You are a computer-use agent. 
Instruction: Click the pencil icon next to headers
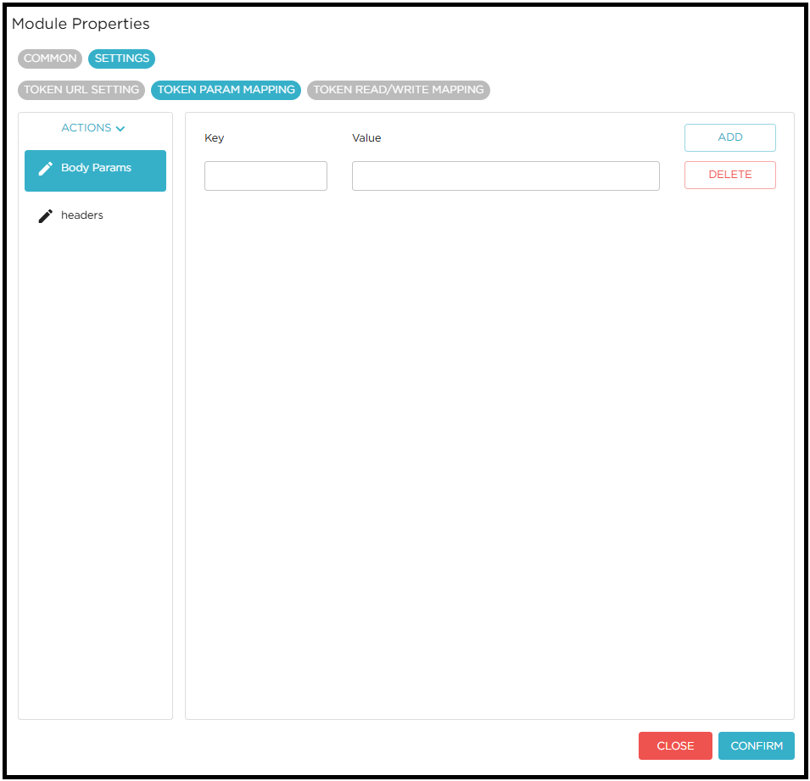tap(46, 216)
